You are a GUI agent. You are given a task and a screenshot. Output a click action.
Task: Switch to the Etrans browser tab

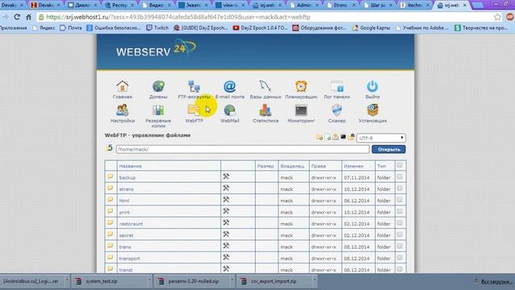(x=340, y=6)
